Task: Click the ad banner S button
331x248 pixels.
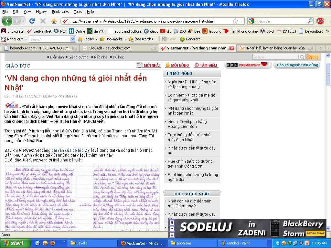Action: click(x=172, y=222)
